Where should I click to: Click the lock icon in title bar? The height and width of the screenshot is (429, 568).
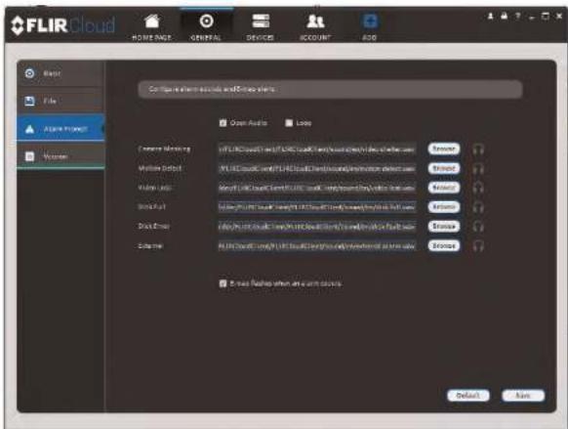point(504,16)
